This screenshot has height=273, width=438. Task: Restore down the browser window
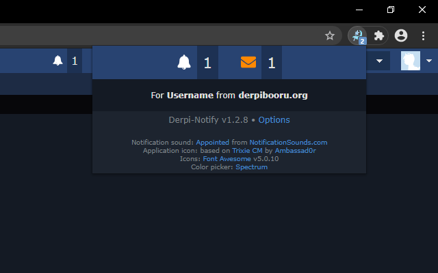[x=391, y=10]
